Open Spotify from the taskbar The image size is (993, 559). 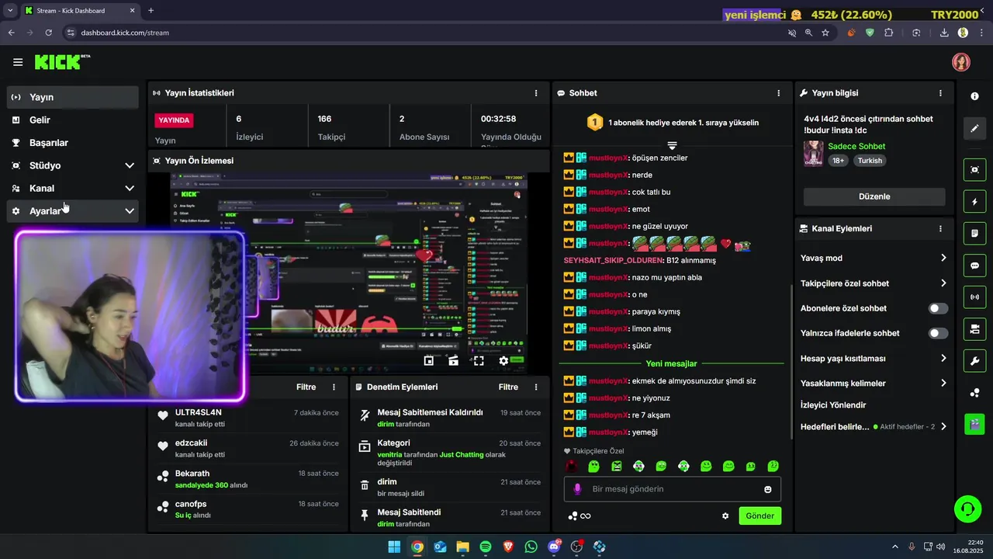click(486, 547)
